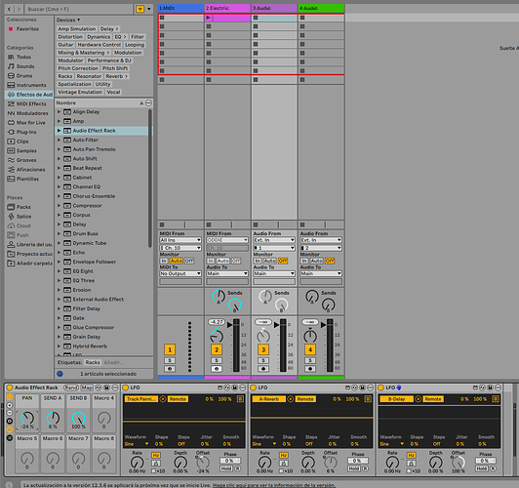Open MIDI To No Output dropdown
This screenshot has height=488, width=519.
(180, 274)
